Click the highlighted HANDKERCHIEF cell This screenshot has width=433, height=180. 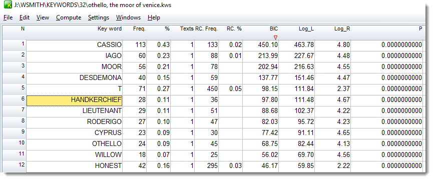coord(74,100)
